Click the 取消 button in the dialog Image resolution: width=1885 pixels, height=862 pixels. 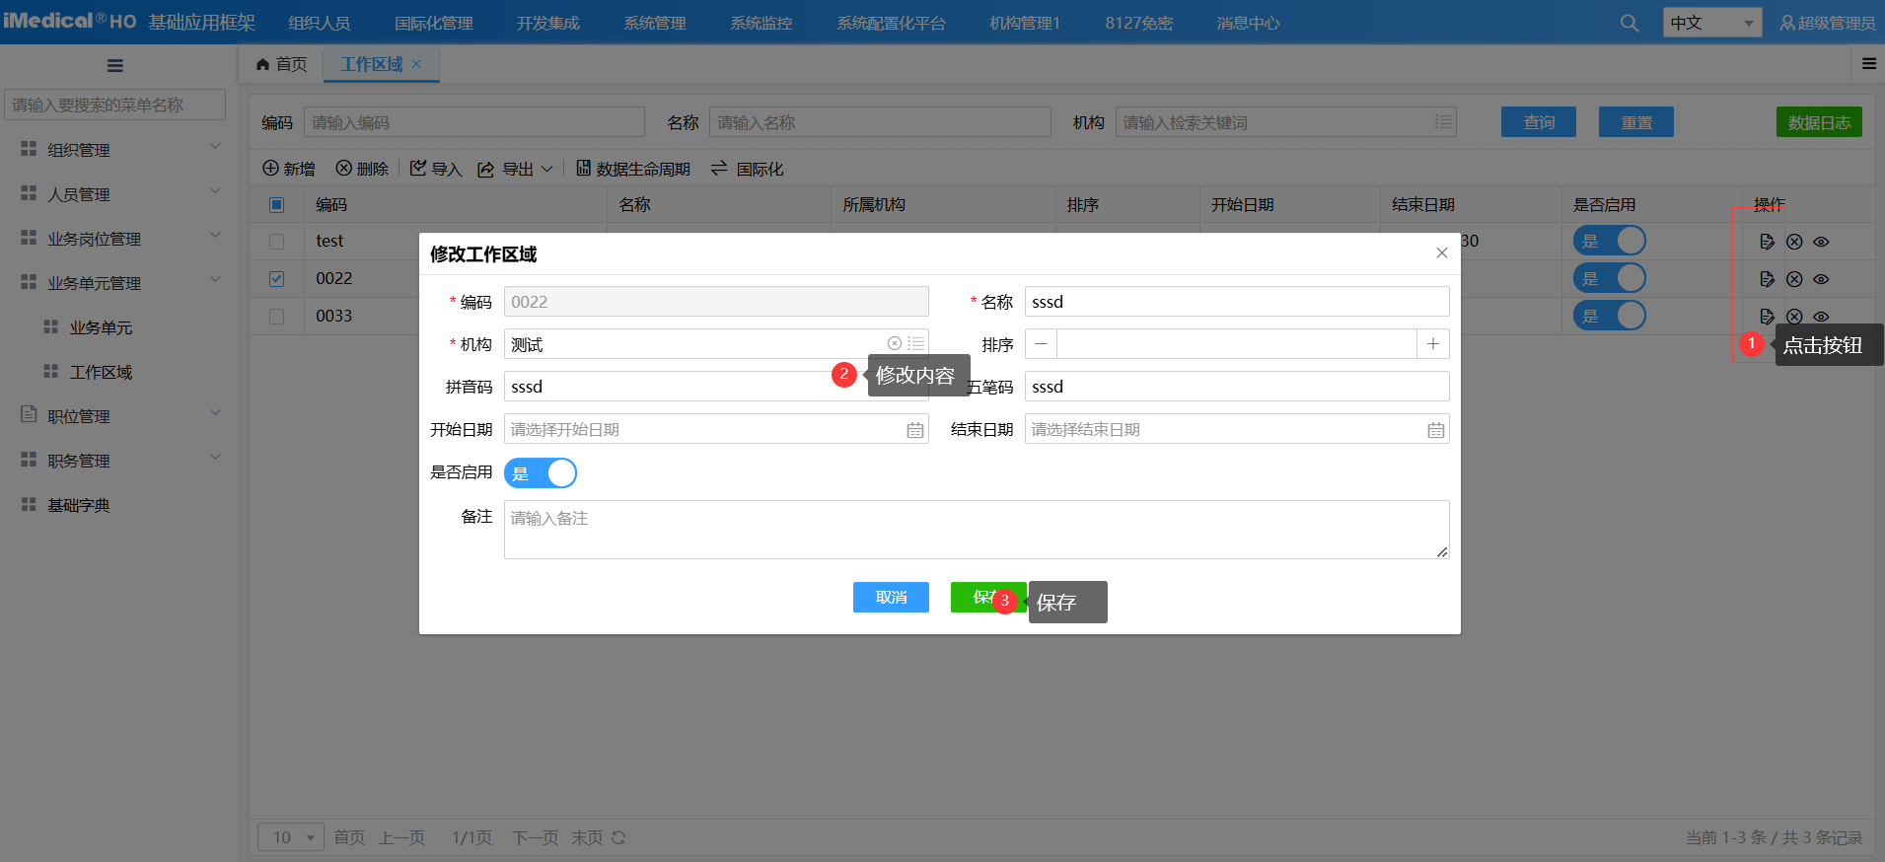891,597
